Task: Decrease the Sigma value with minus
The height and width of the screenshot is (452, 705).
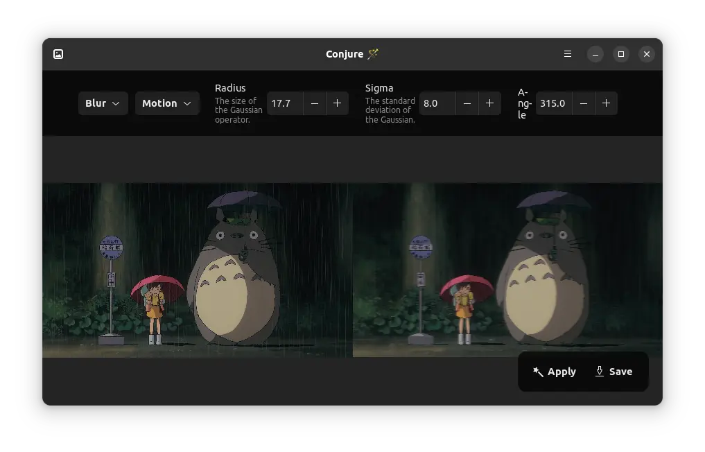Action: pyautogui.click(x=467, y=103)
